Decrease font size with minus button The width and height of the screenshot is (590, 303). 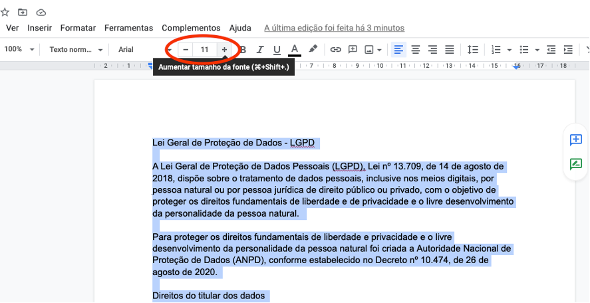click(185, 49)
